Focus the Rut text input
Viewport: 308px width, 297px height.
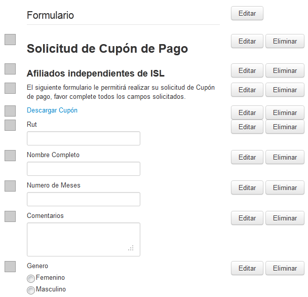click(84, 138)
